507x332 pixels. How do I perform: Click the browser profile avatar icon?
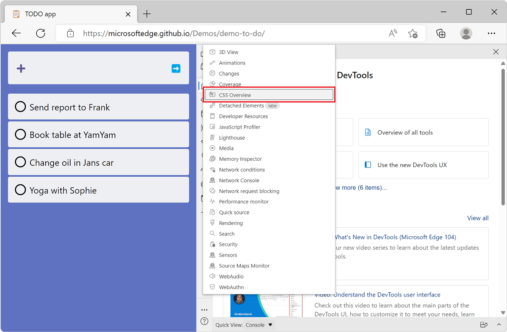(466, 33)
